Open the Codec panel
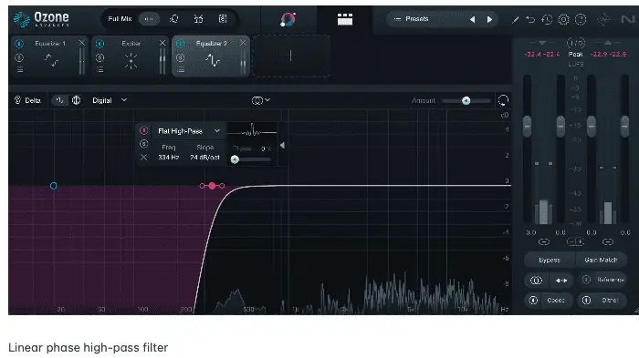Screen dimensions: 639x358 (555, 301)
